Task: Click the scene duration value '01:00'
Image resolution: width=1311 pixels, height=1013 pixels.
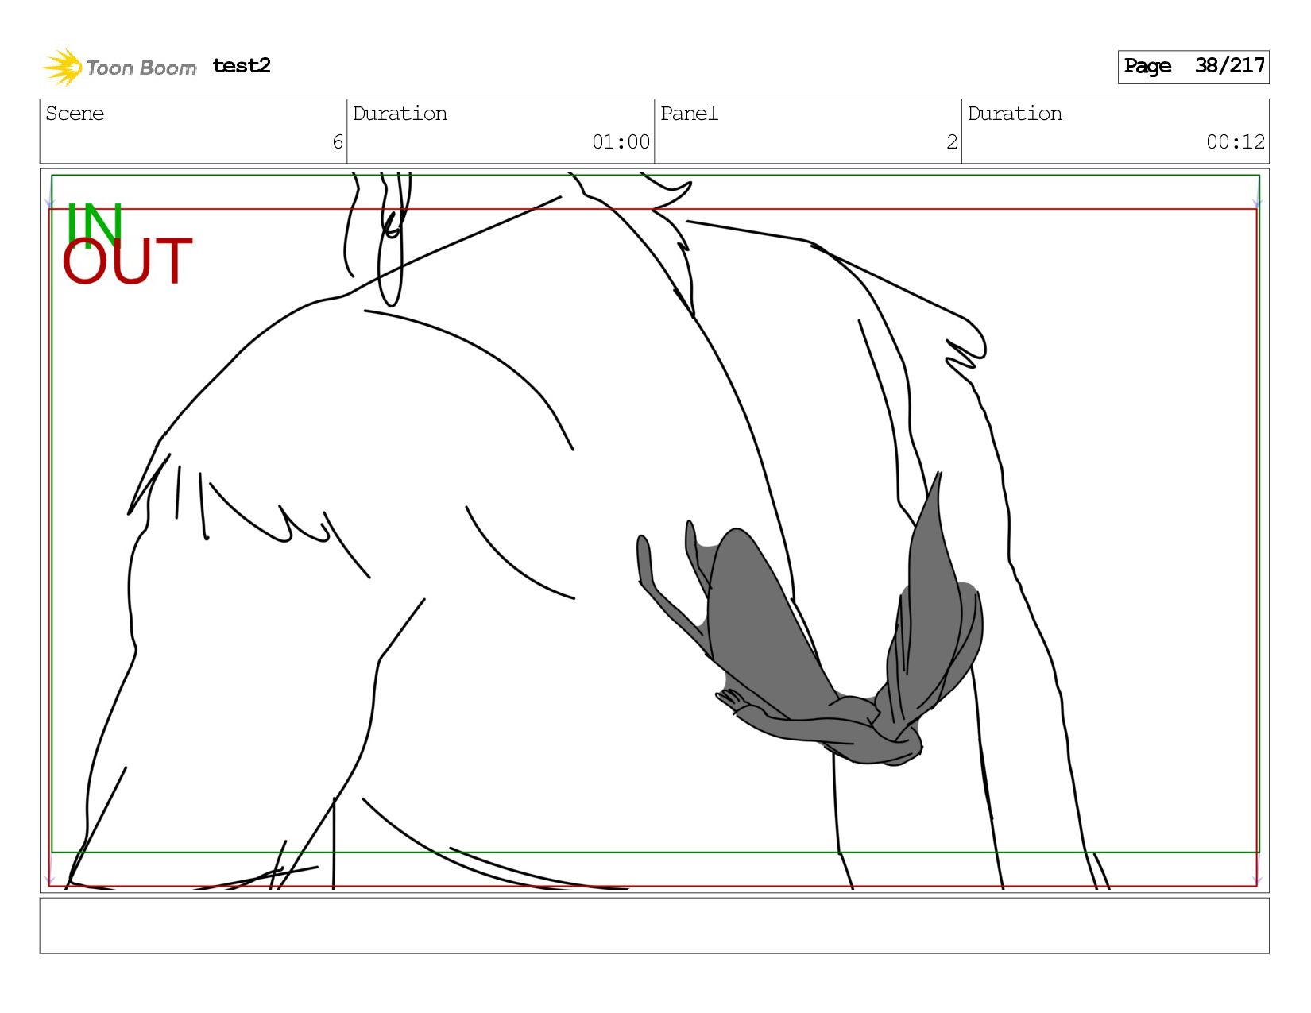Action: 621,142
